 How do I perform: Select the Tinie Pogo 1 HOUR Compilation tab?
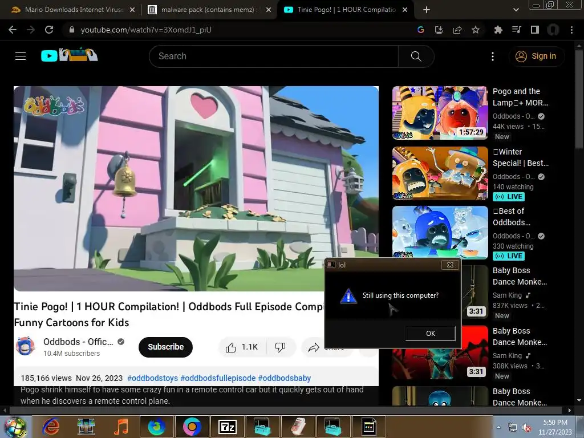(346, 10)
